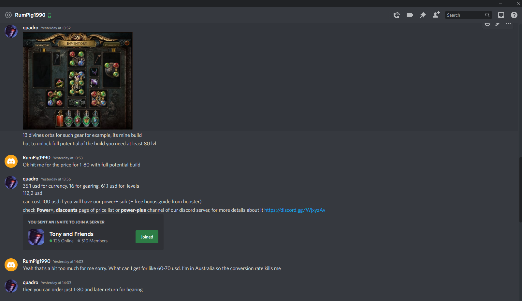This screenshot has height=301, width=522.
Task: Click quadro username at 13:52
Action: pos(31,28)
